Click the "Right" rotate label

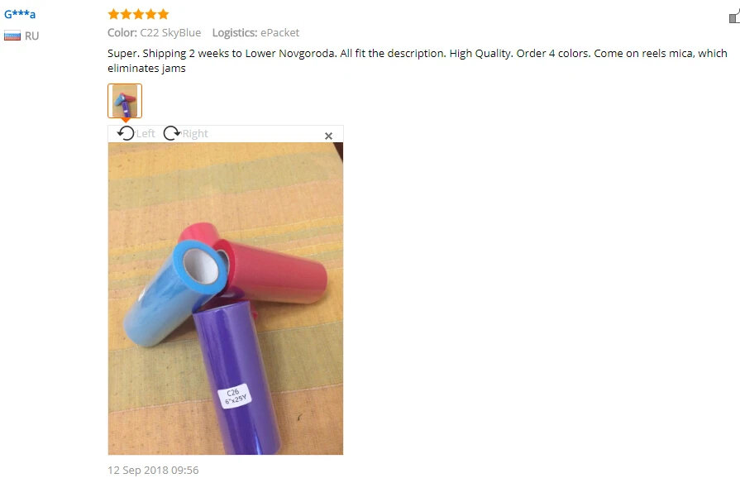point(195,133)
